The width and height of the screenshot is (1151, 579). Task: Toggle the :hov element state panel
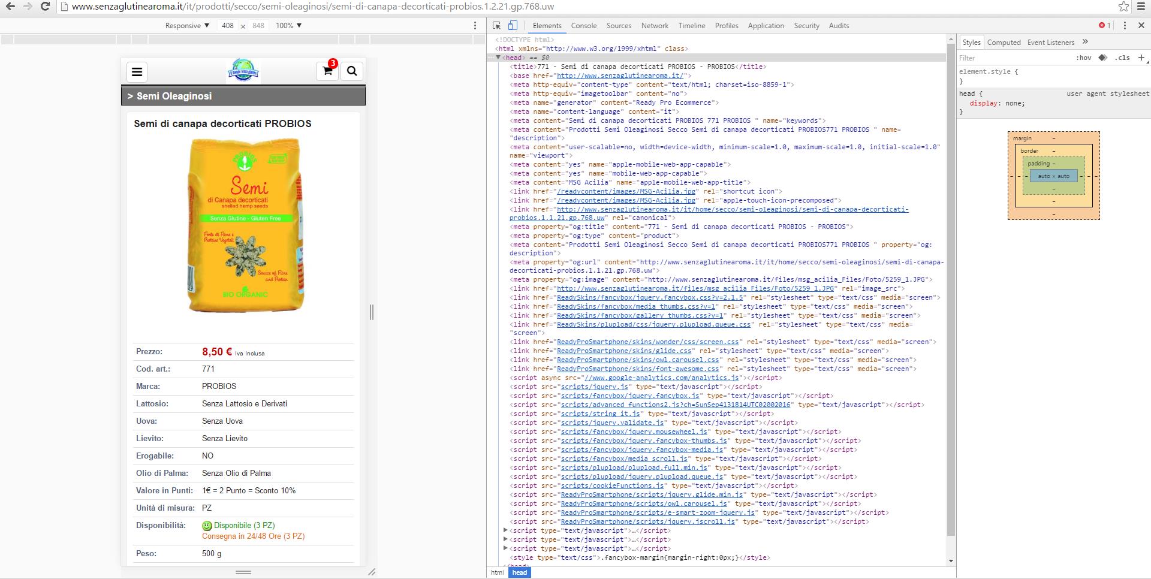pyautogui.click(x=1083, y=58)
